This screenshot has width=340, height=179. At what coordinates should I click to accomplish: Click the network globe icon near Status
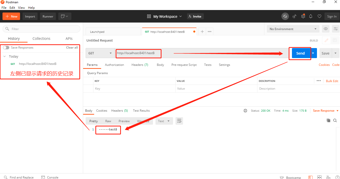pos(245,111)
